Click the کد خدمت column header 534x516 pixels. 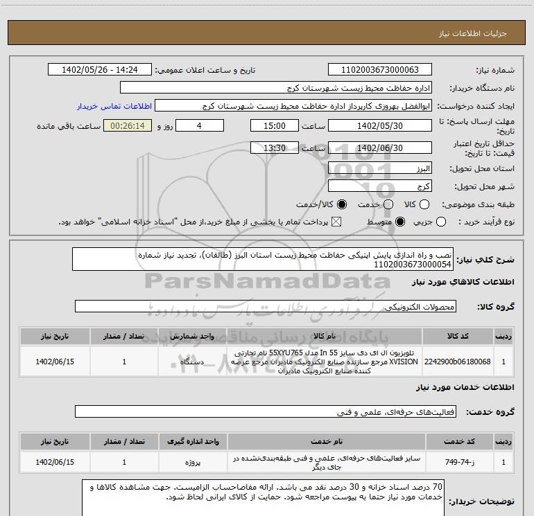click(459, 441)
